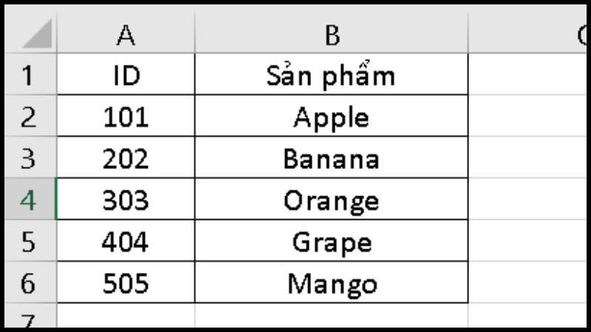The width and height of the screenshot is (591, 332).
Task: Select the Mango cell
Action: coord(331,282)
